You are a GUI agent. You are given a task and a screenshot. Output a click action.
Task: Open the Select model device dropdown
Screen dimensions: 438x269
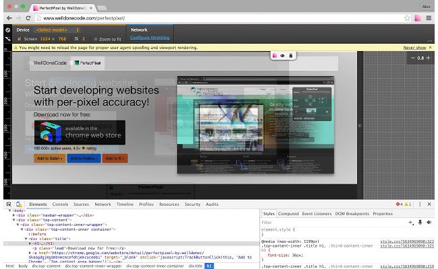(x=57, y=30)
